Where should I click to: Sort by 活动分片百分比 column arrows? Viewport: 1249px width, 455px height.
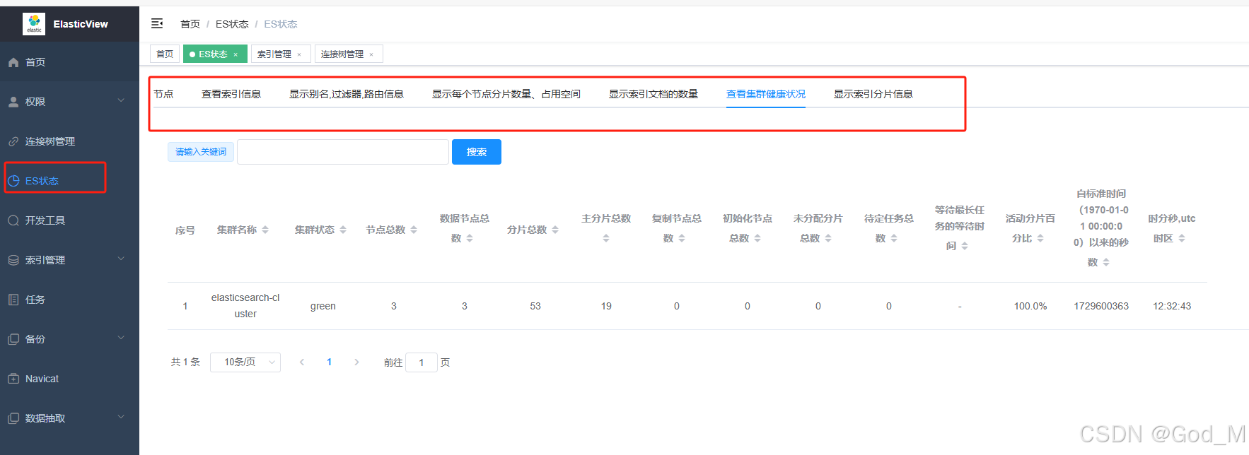point(1040,238)
